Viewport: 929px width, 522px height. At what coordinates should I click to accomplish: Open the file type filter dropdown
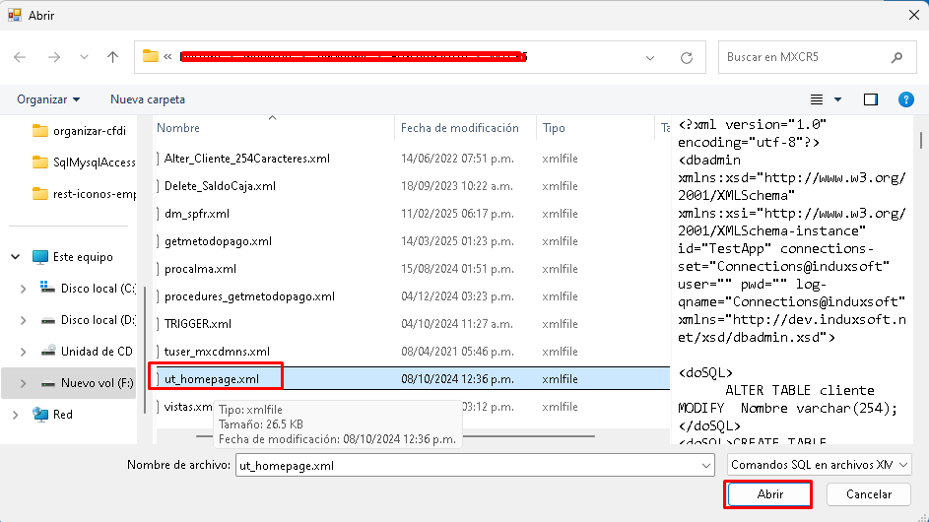820,464
